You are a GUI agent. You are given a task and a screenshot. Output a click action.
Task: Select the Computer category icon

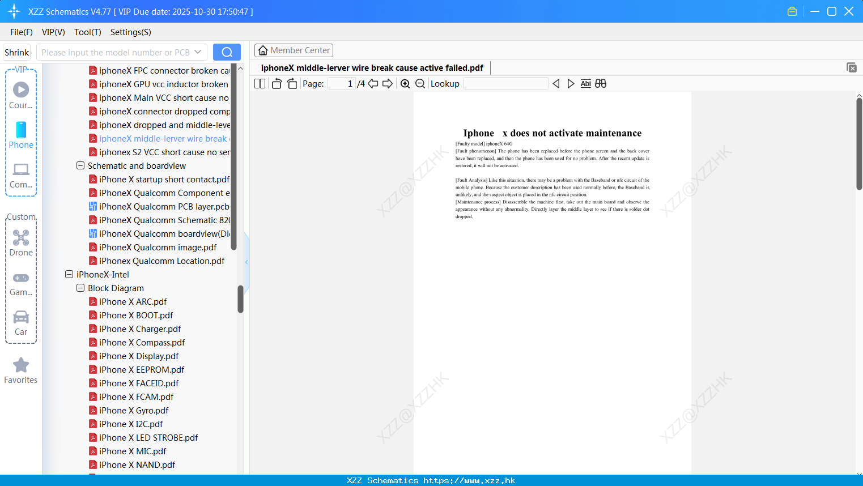click(x=21, y=176)
